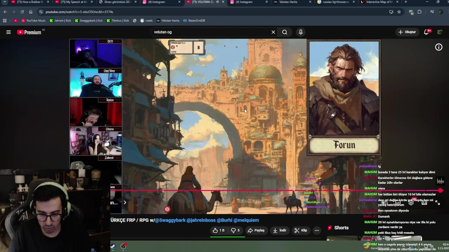Open the taskbar app with the red badge

(x=123, y=246)
